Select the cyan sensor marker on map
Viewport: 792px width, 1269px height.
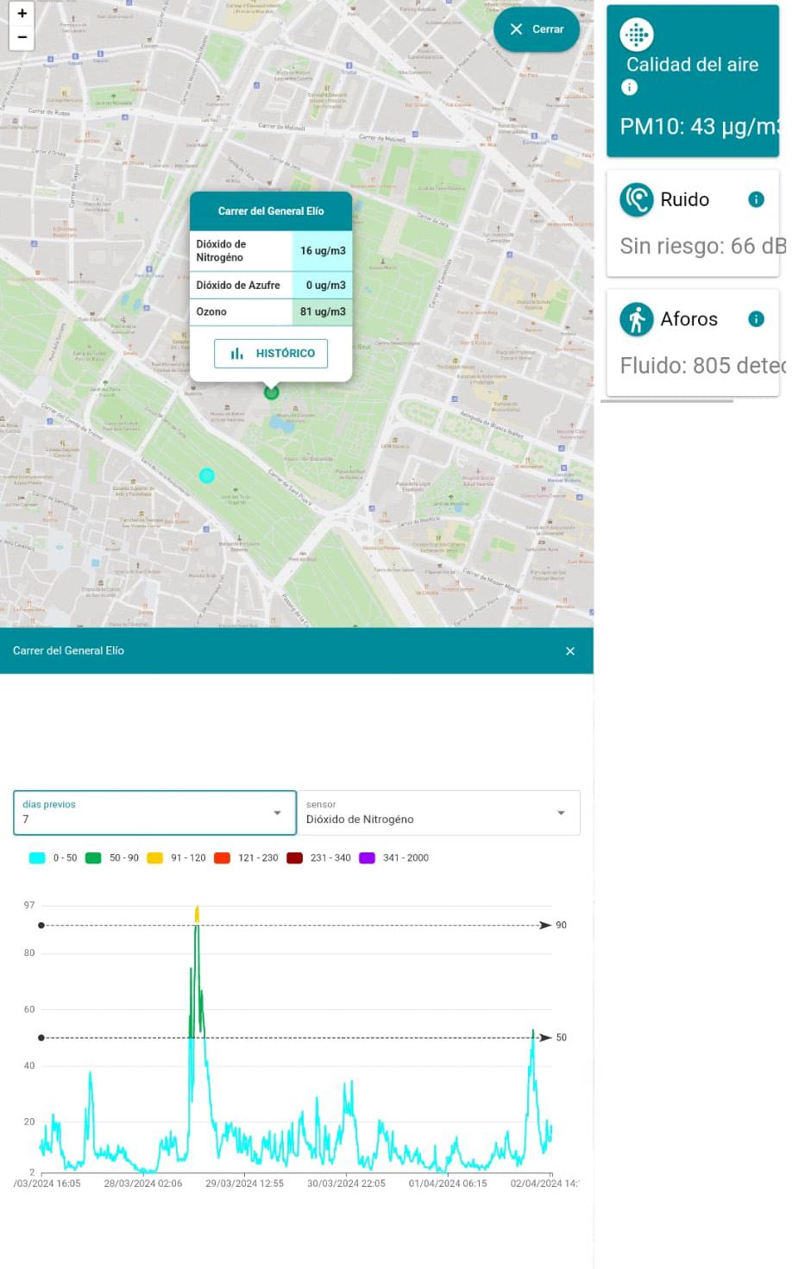point(206,475)
